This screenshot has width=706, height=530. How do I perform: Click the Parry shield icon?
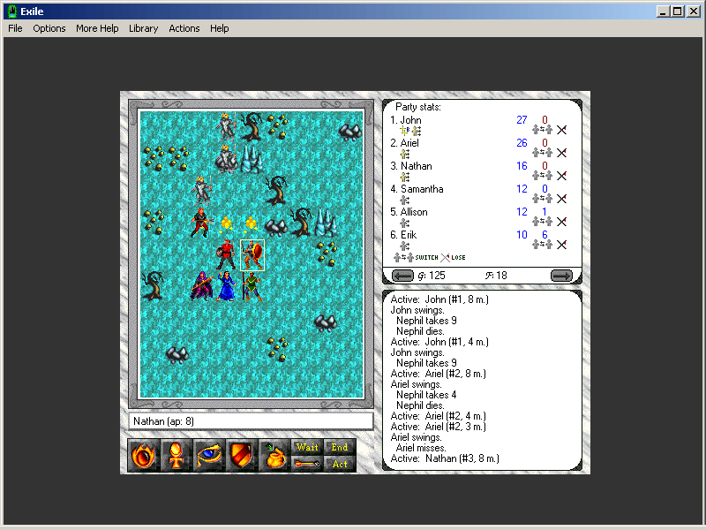tap(241, 455)
